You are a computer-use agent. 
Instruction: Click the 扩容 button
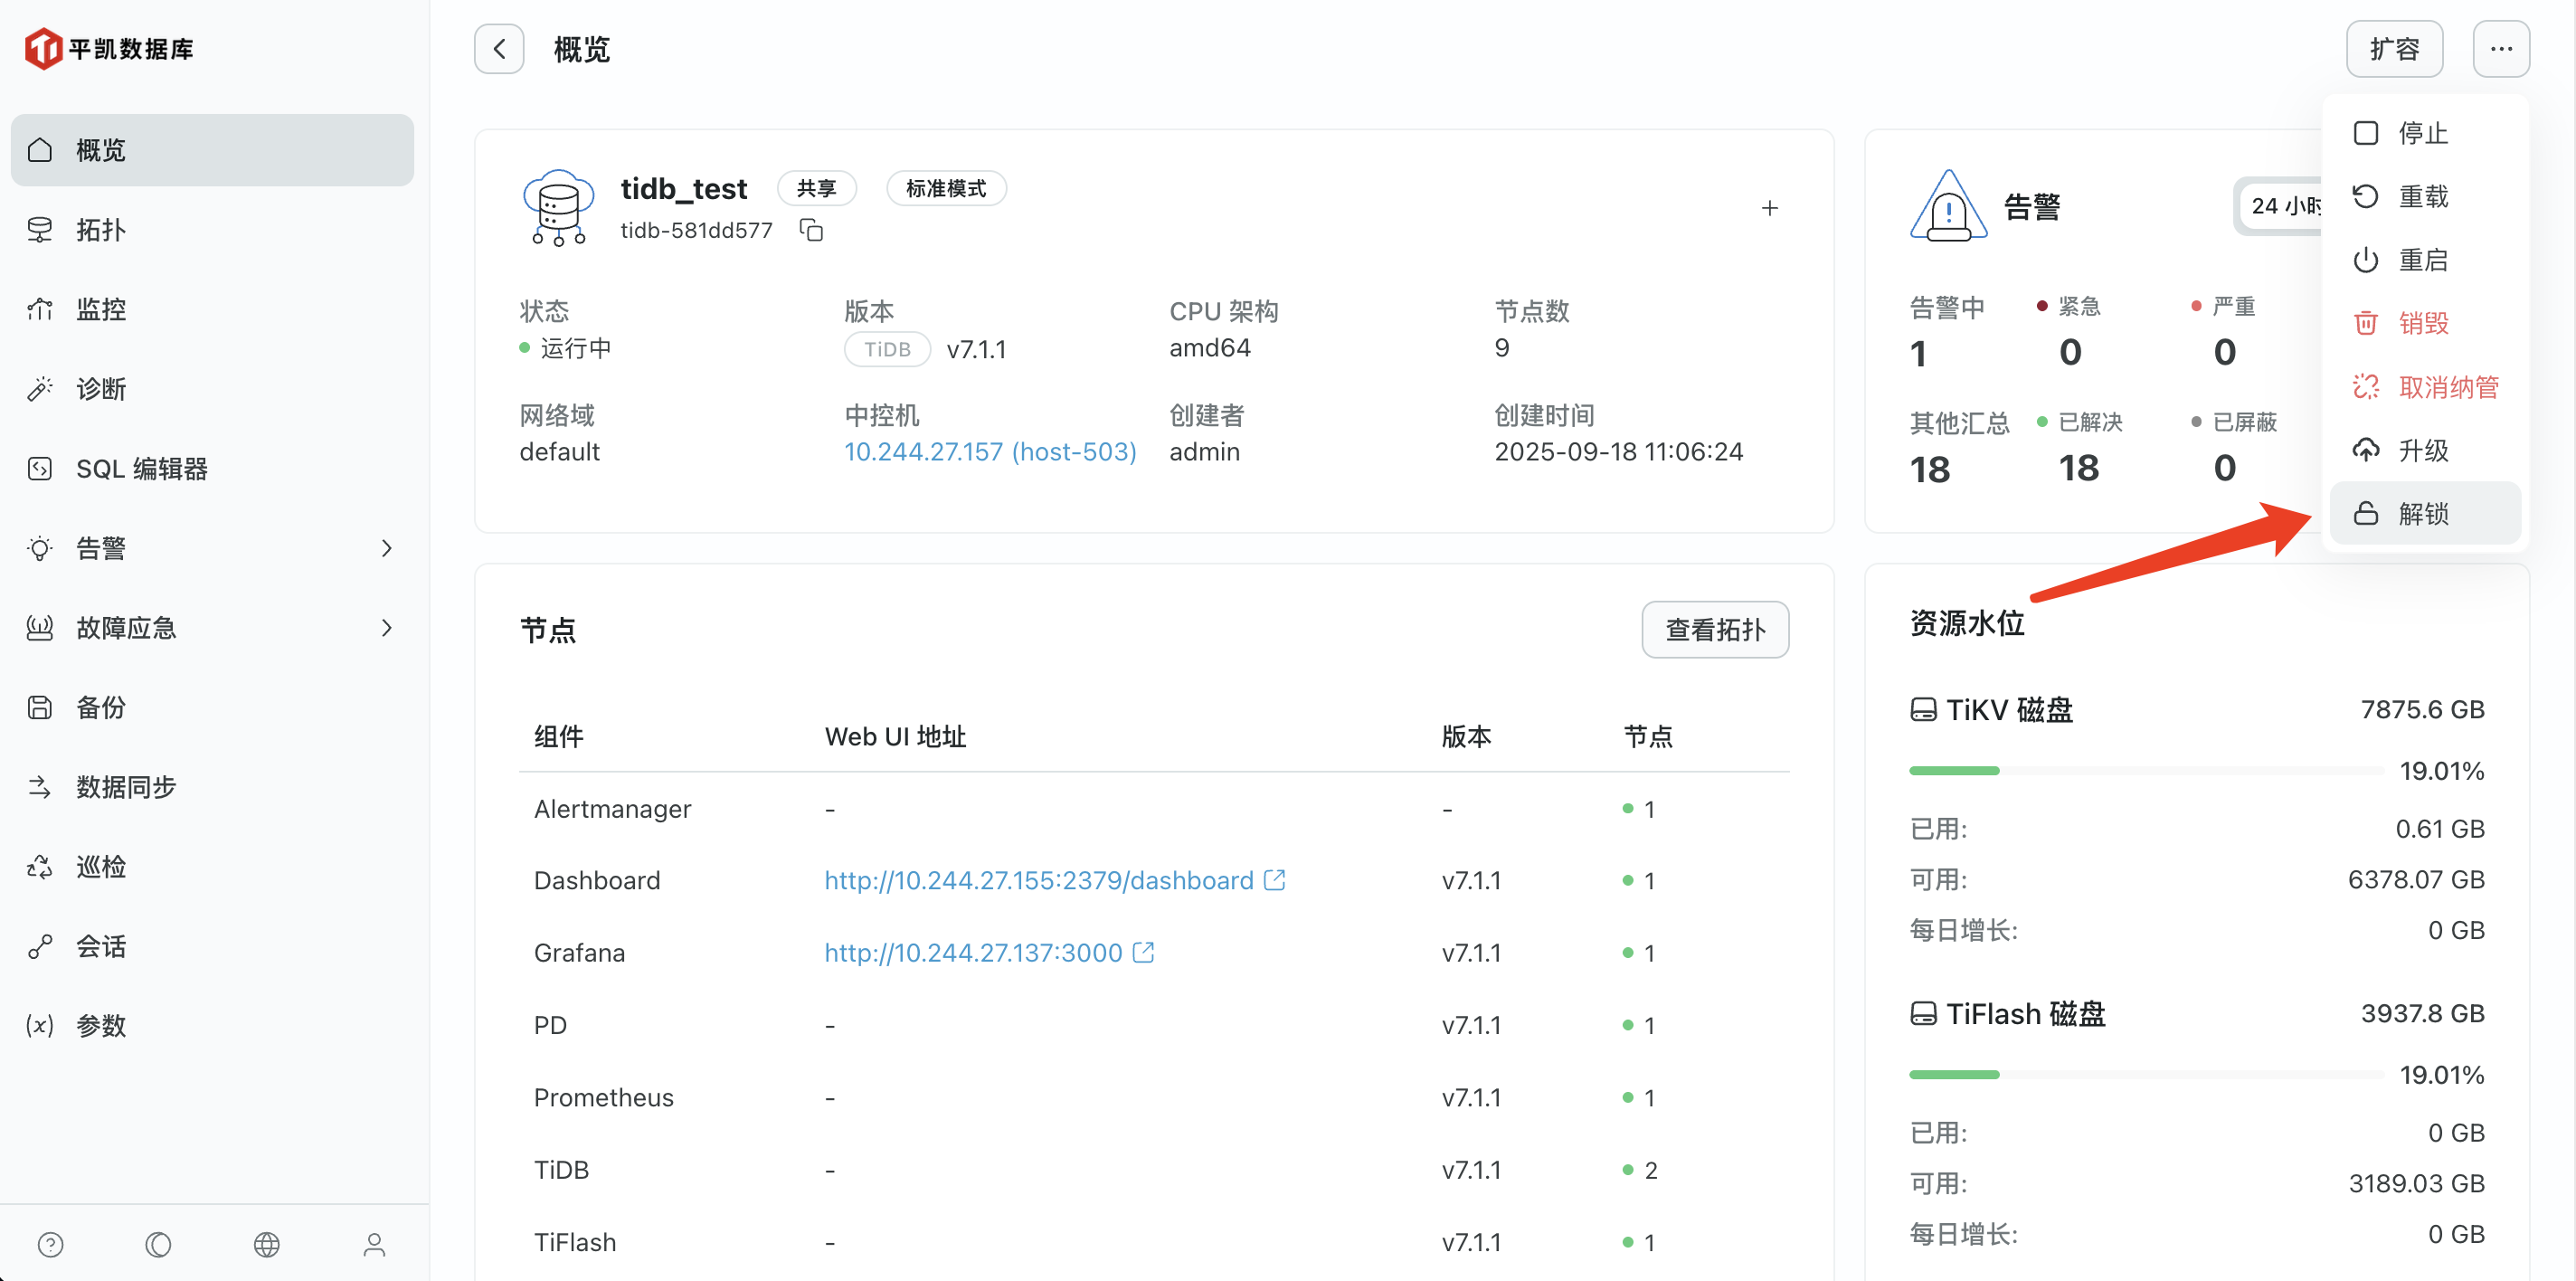click(2393, 49)
